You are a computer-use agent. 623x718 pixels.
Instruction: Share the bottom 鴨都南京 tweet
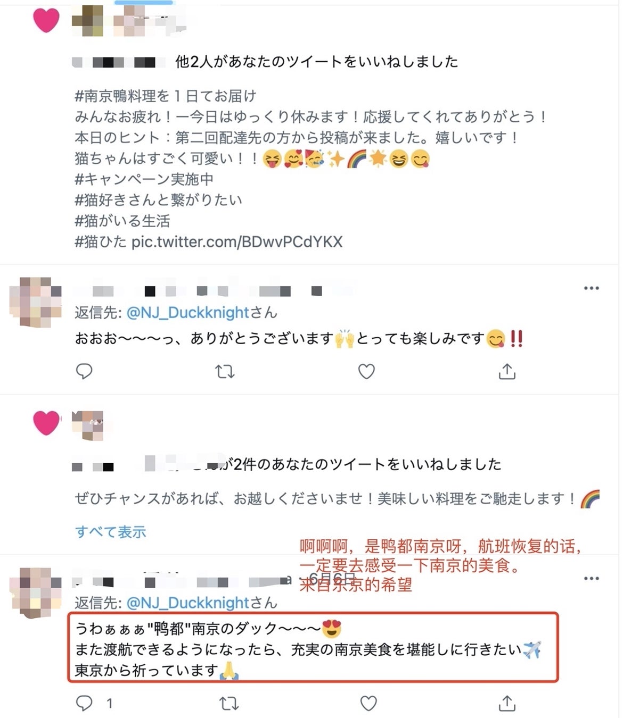pyautogui.click(x=507, y=703)
